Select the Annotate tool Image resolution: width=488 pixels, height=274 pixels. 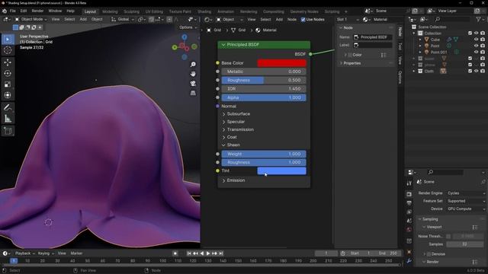click(x=8, y=107)
